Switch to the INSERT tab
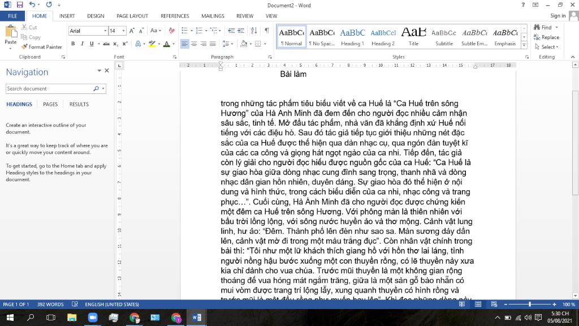Image resolution: width=579 pixels, height=326 pixels. pyautogui.click(x=67, y=16)
